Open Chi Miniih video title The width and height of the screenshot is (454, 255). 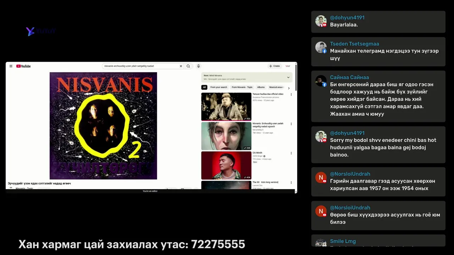257,153
